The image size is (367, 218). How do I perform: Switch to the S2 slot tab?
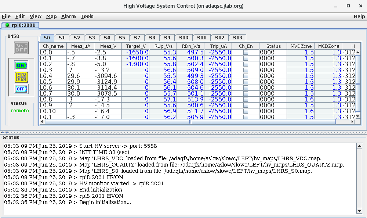coord(77,38)
